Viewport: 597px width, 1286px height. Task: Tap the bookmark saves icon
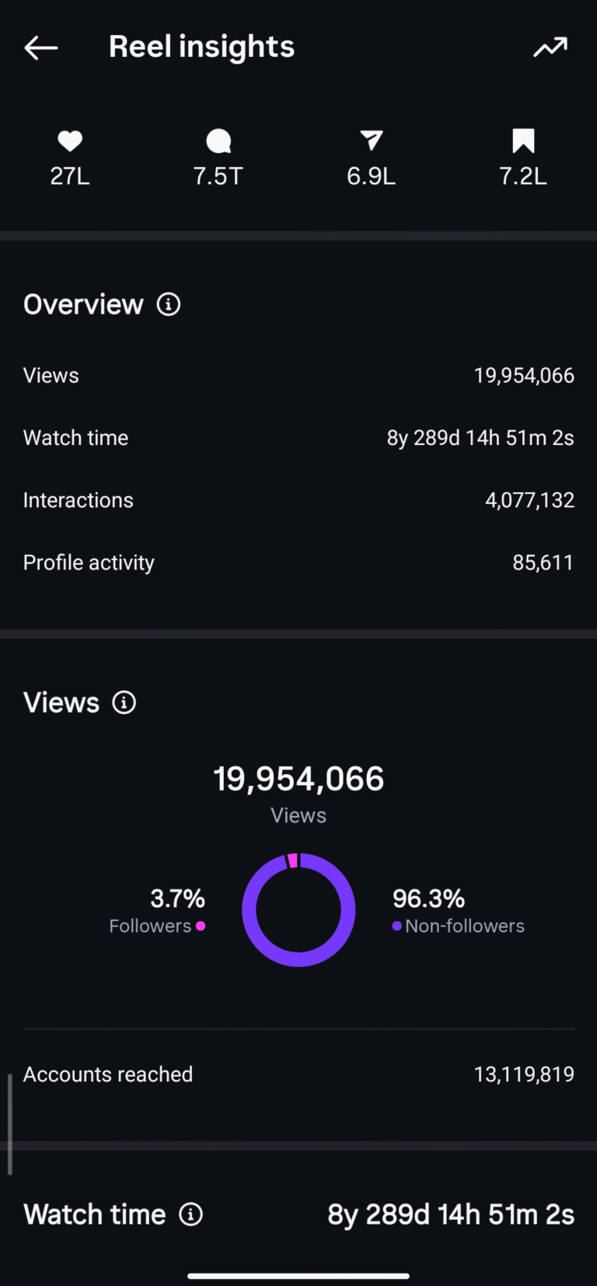pyautogui.click(x=523, y=141)
